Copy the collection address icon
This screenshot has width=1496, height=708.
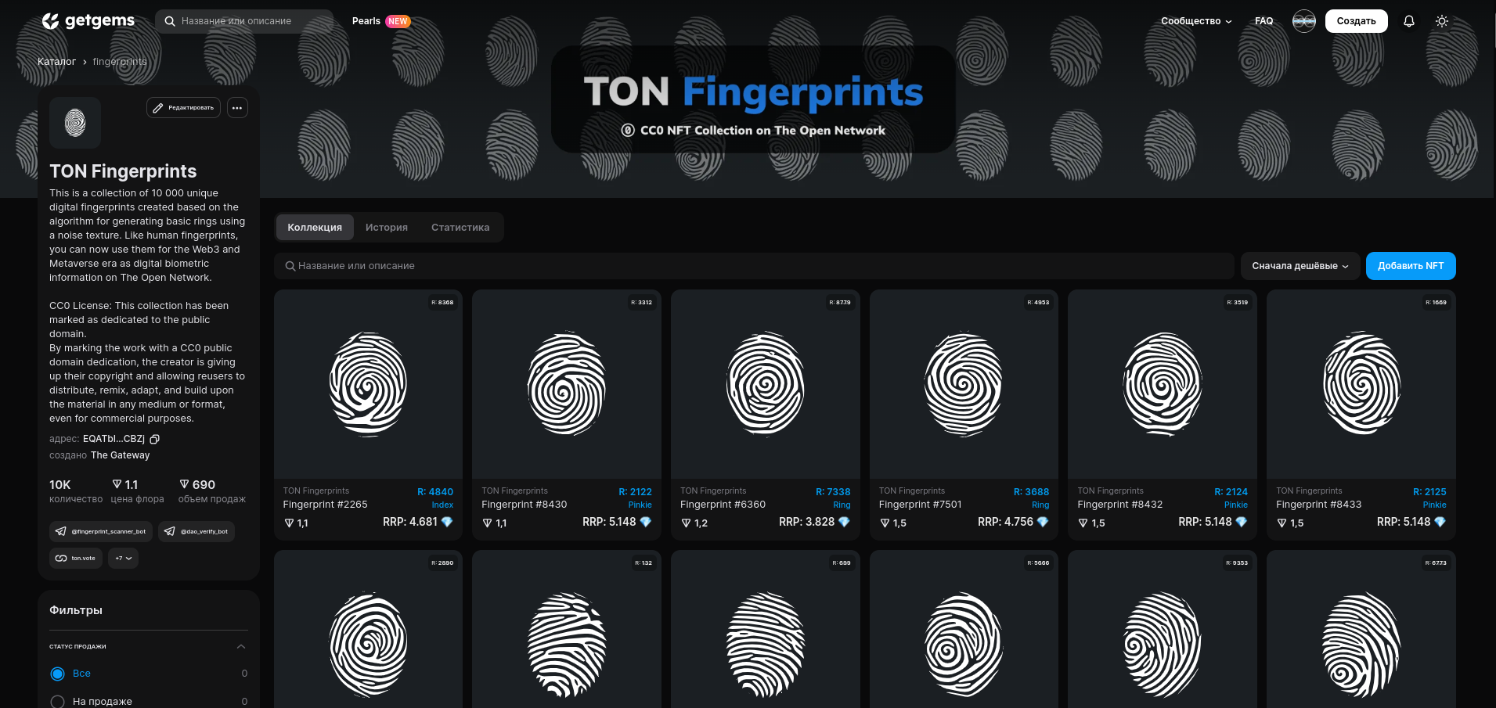point(155,440)
